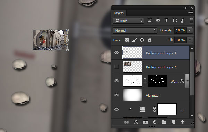This screenshot has width=208, height=132.
Task: Click the fx icon on Wa... layer
Action: tap(182, 81)
